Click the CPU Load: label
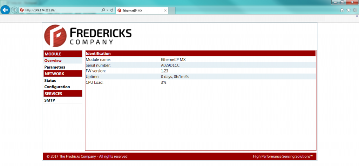The height and width of the screenshot is (166, 359). (95, 82)
